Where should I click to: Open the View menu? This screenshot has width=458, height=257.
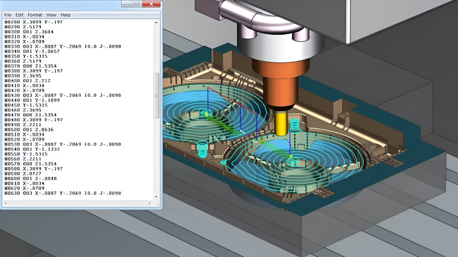[x=51, y=15]
